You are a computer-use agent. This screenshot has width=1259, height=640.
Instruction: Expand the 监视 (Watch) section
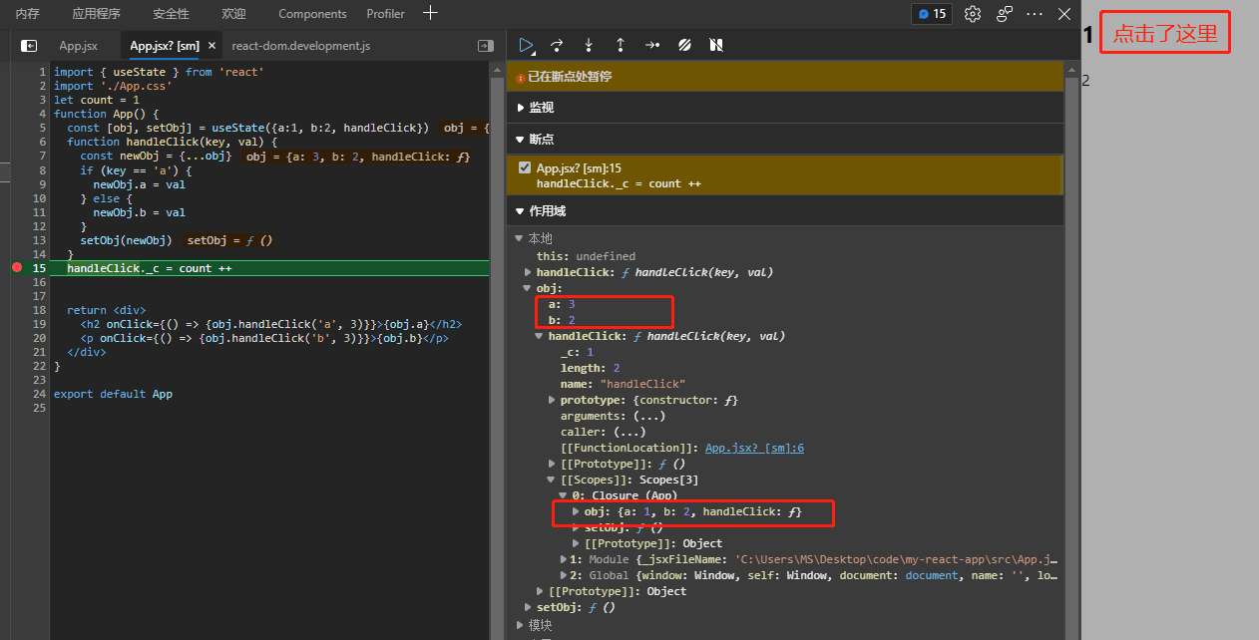click(x=520, y=107)
